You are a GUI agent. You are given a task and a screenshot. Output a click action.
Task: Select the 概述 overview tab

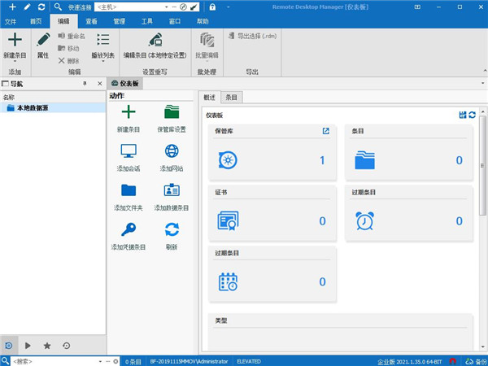(210, 98)
